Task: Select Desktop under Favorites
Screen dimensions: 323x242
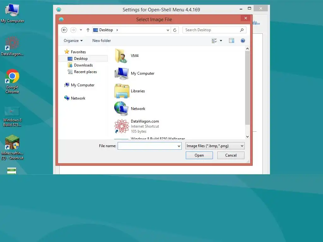Action: 83,59
